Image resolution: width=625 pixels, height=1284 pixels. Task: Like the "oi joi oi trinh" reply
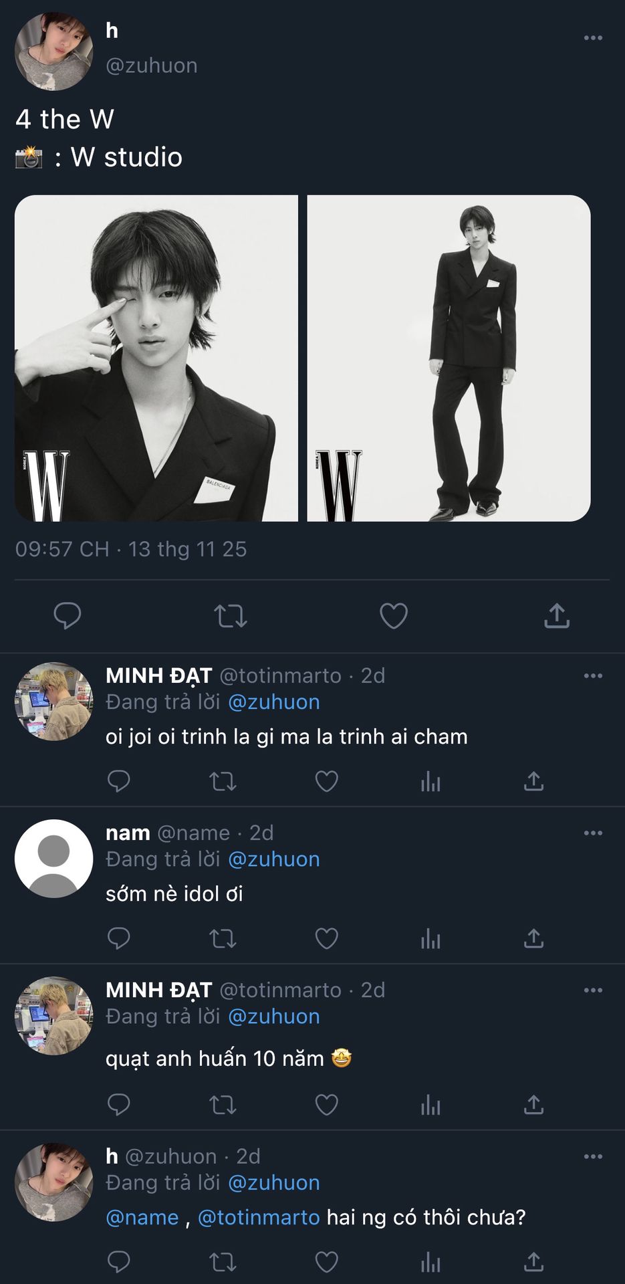pos(326,781)
